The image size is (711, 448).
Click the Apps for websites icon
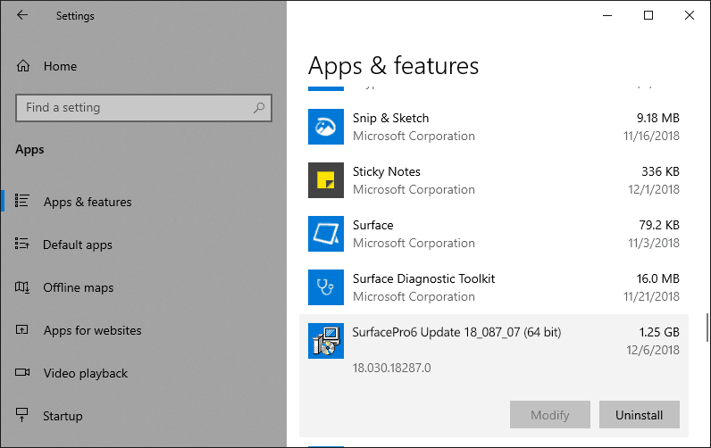[21, 330]
